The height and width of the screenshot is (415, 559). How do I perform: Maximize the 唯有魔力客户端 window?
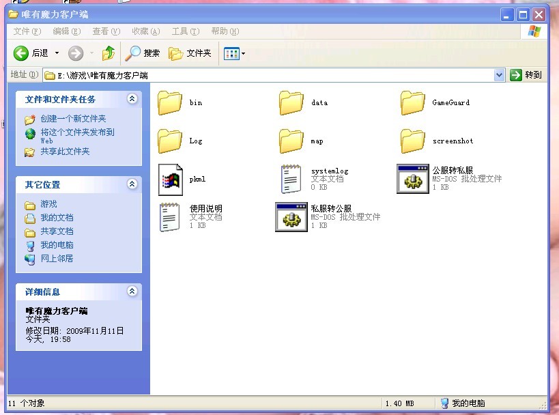(x=523, y=15)
